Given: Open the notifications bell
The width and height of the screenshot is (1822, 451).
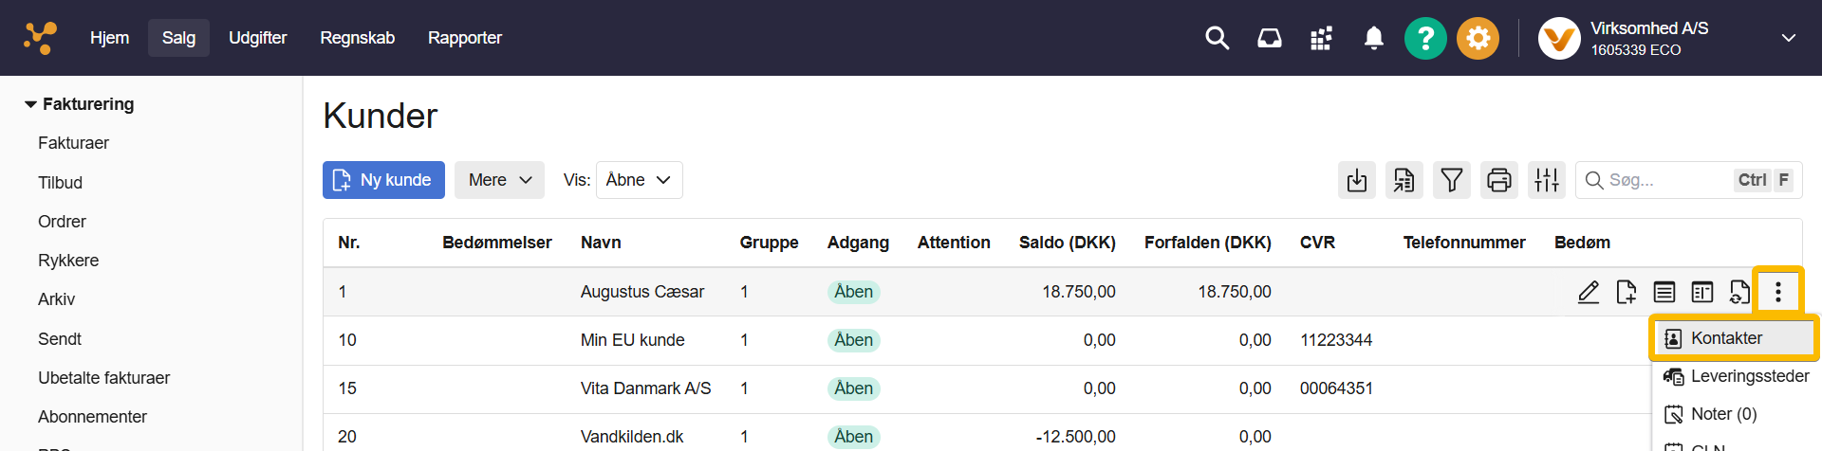Looking at the screenshot, I should click(x=1373, y=38).
